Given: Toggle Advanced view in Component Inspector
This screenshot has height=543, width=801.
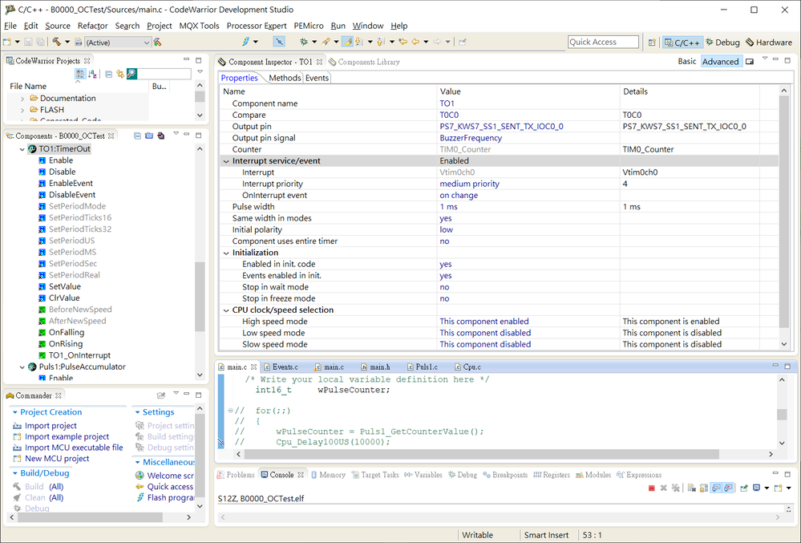Looking at the screenshot, I should click(x=720, y=62).
